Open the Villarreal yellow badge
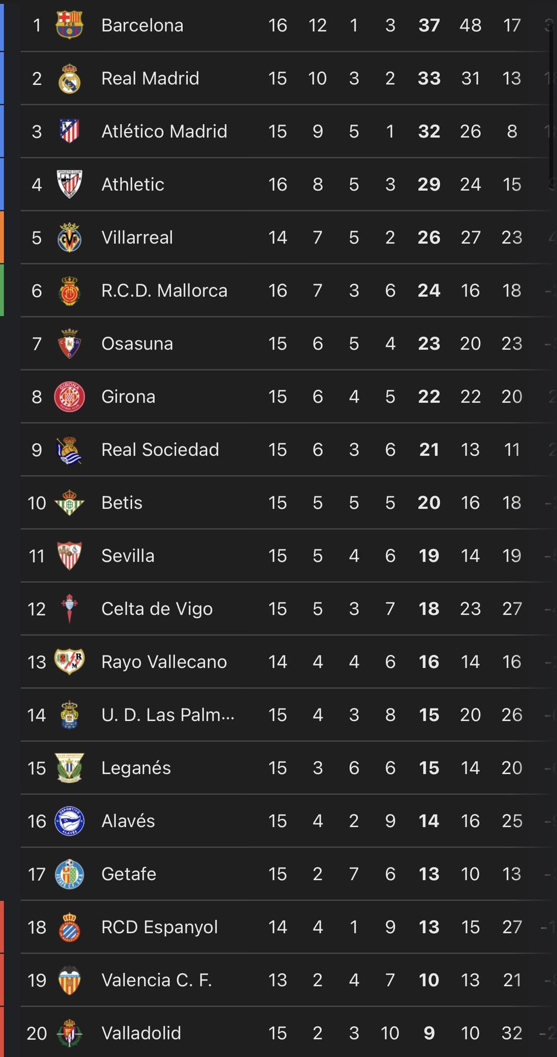Image resolution: width=557 pixels, height=1057 pixels. 69,237
